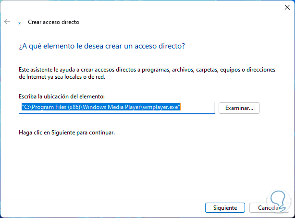This screenshot has width=295, height=218.
Task: Click the blank area beside the Siguiente button
Action: [120, 208]
